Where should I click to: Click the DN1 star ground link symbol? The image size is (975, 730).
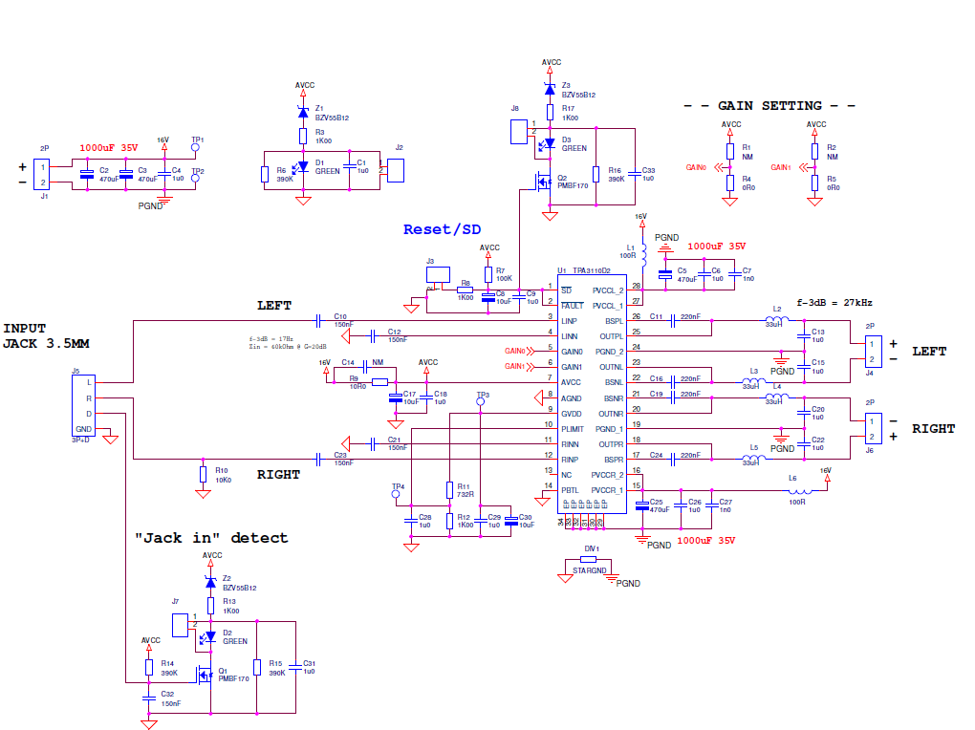click(x=588, y=560)
